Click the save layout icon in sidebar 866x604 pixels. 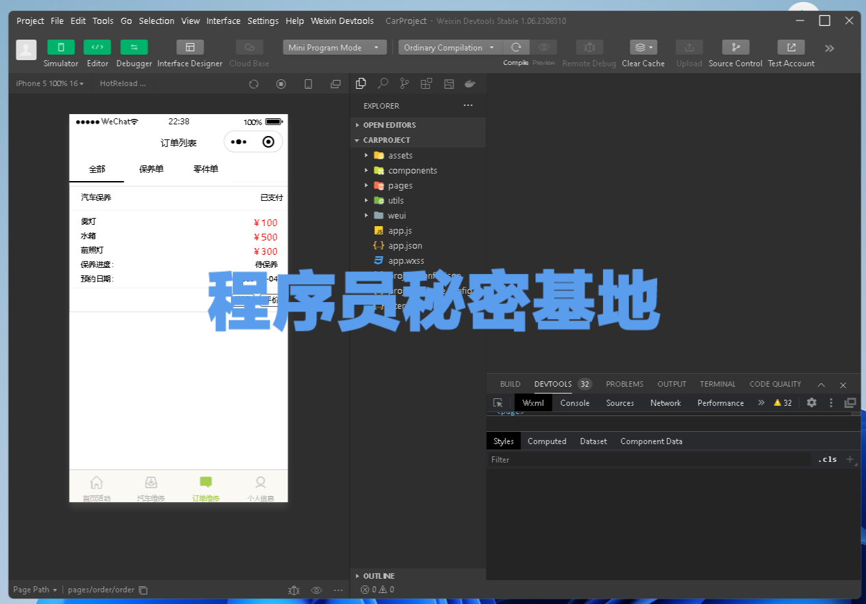pos(449,83)
